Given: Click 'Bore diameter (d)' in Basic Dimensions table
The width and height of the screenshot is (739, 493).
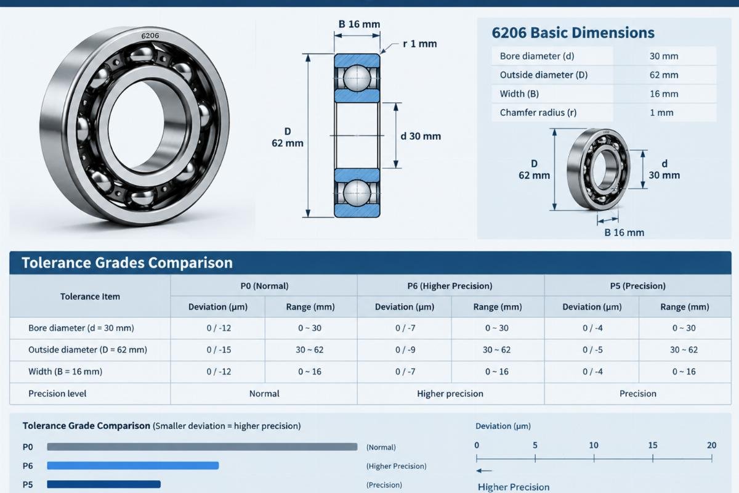Looking at the screenshot, I should tap(537, 56).
